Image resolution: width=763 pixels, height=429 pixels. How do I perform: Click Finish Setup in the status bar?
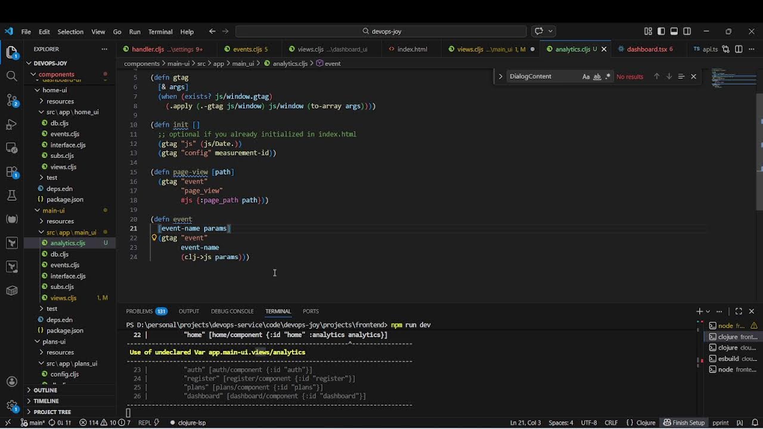[684, 422]
